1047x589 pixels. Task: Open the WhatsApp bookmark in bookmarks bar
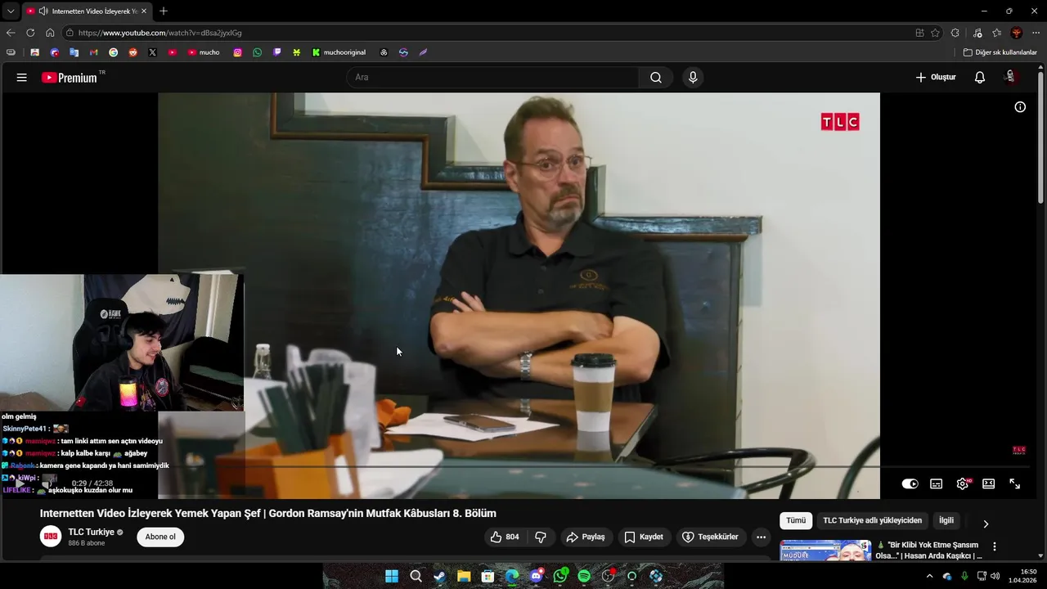257,52
